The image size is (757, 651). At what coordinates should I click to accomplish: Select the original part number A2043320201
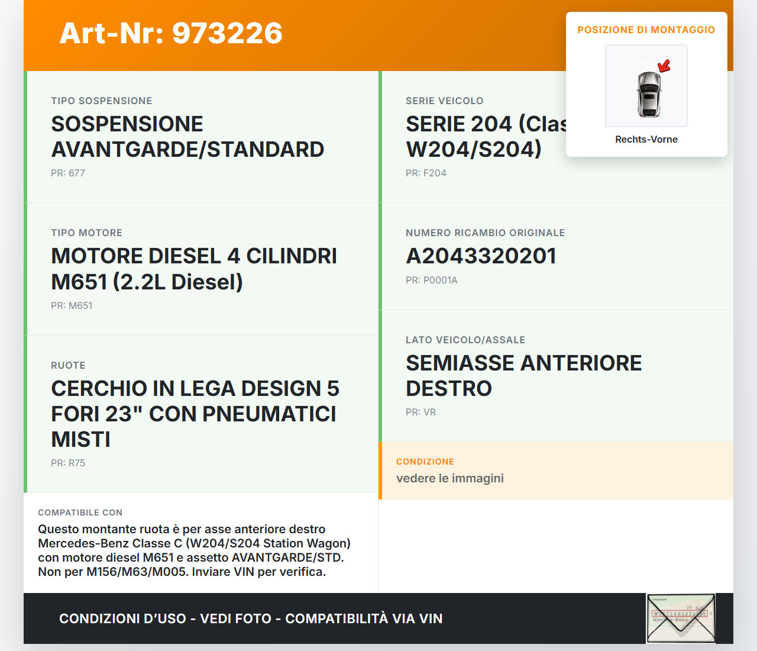click(481, 256)
